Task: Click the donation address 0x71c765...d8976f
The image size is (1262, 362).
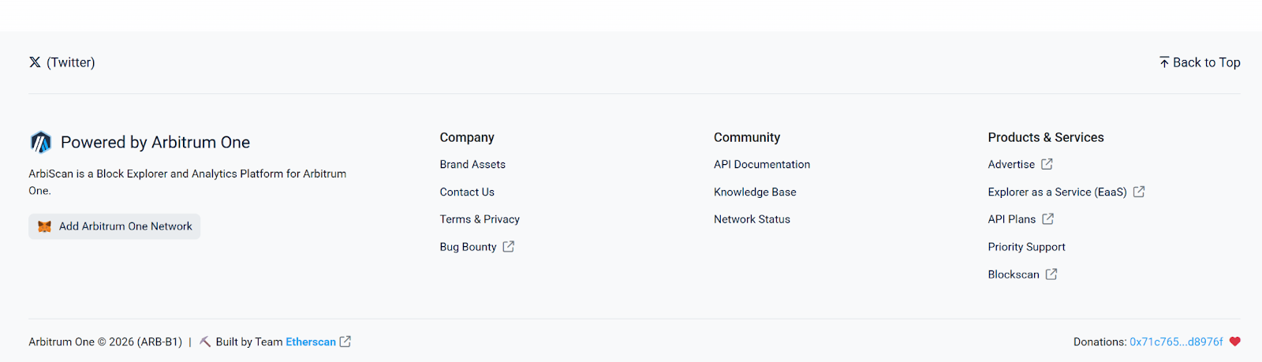Action: point(1176,341)
